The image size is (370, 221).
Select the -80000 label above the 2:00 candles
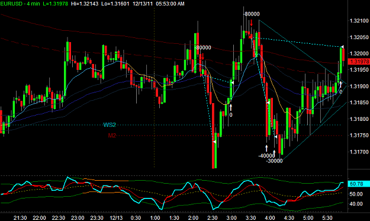203,47
